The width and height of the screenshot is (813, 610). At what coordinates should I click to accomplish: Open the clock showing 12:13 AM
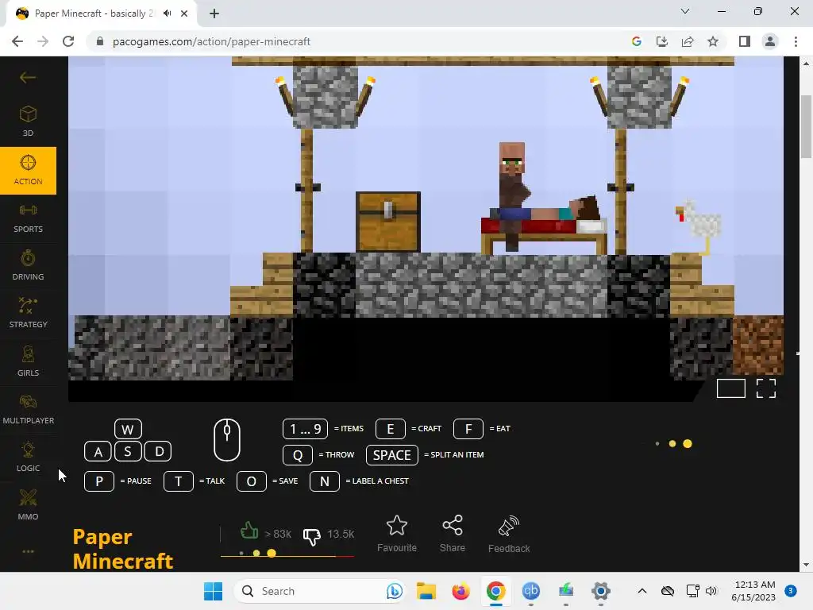[753, 591]
